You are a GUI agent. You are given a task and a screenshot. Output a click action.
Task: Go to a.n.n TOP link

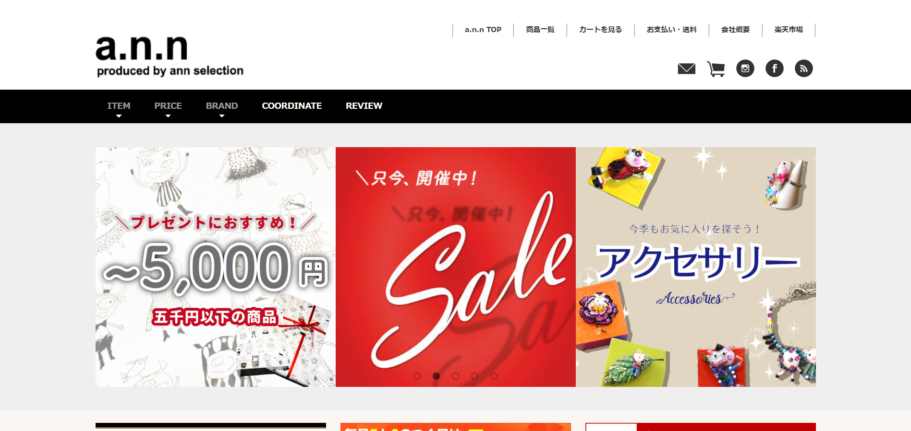(483, 30)
